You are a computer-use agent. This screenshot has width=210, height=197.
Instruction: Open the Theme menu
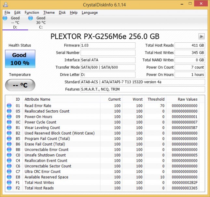click(x=49, y=13)
